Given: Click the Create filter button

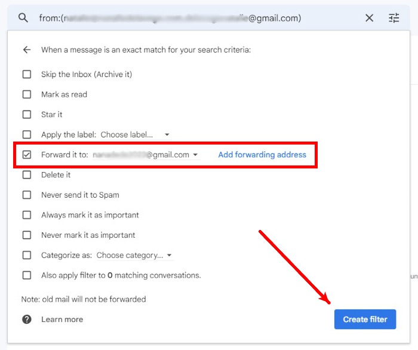Looking at the screenshot, I should [365, 319].
